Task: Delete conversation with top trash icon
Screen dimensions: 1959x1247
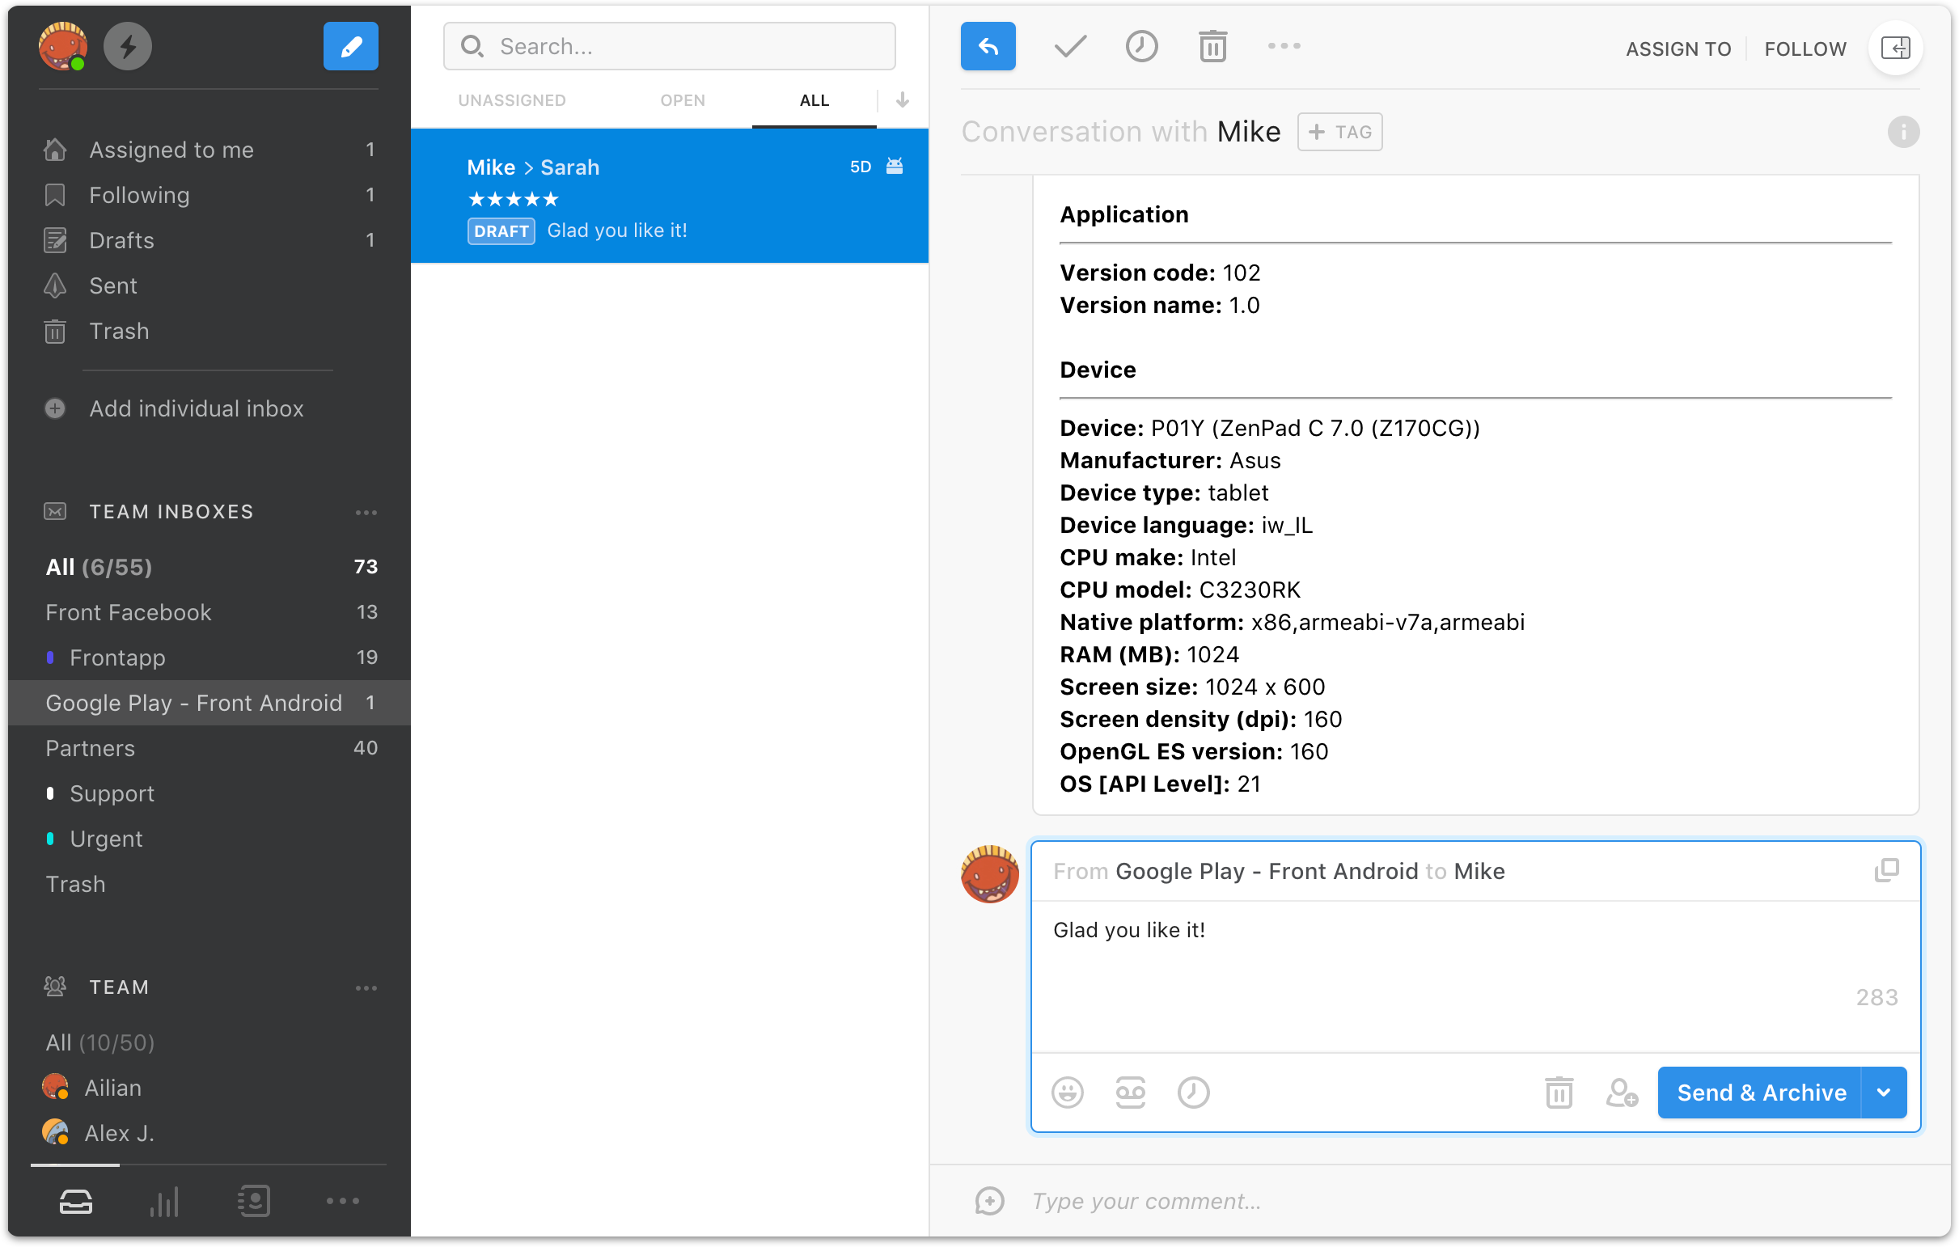Action: [x=1212, y=46]
